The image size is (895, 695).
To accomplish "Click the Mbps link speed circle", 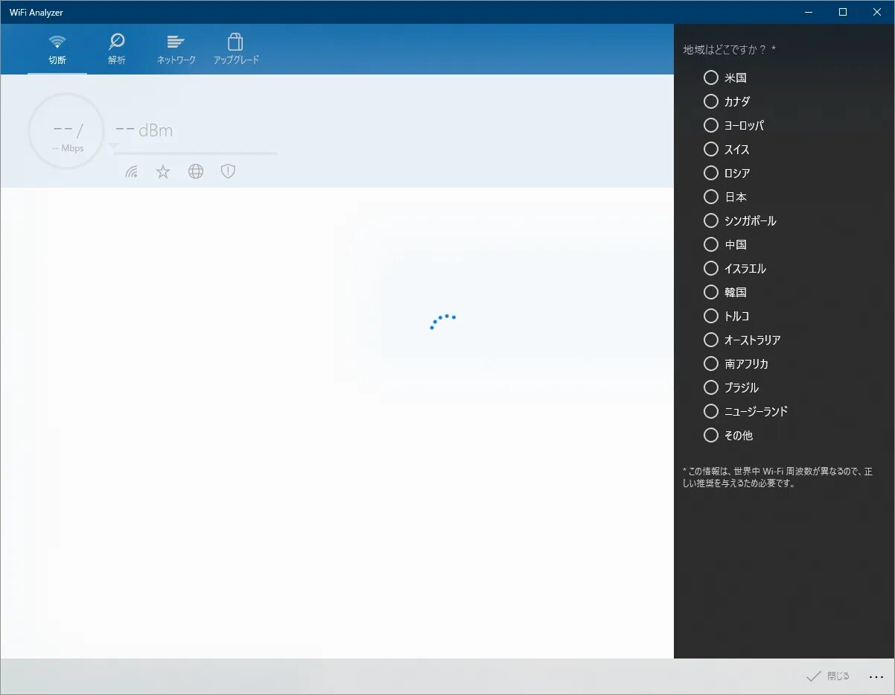I will [x=66, y=131].
